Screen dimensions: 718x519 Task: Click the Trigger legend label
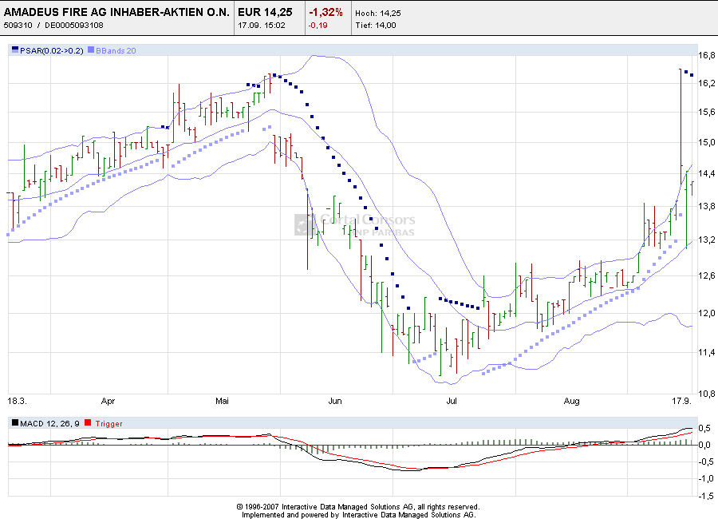[x=109, y=424]
